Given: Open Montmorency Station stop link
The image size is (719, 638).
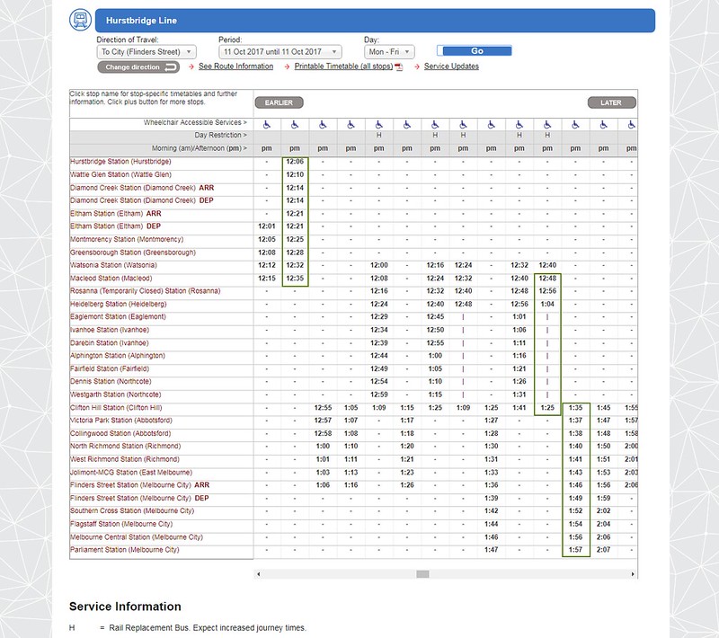Looking at the screenshot, I should point(127,239).
